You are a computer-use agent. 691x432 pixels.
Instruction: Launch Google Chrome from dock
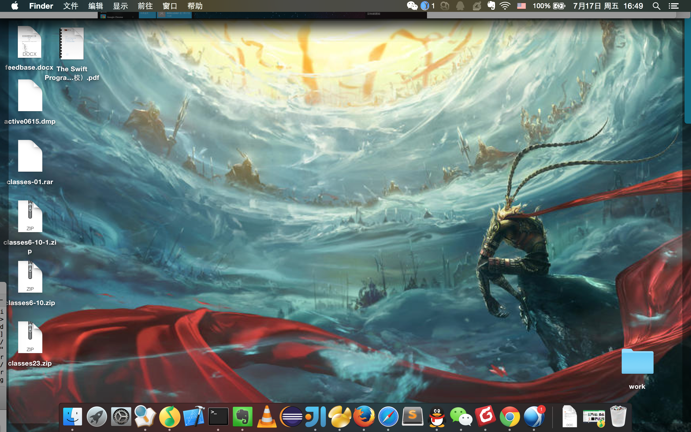[510, 417]
